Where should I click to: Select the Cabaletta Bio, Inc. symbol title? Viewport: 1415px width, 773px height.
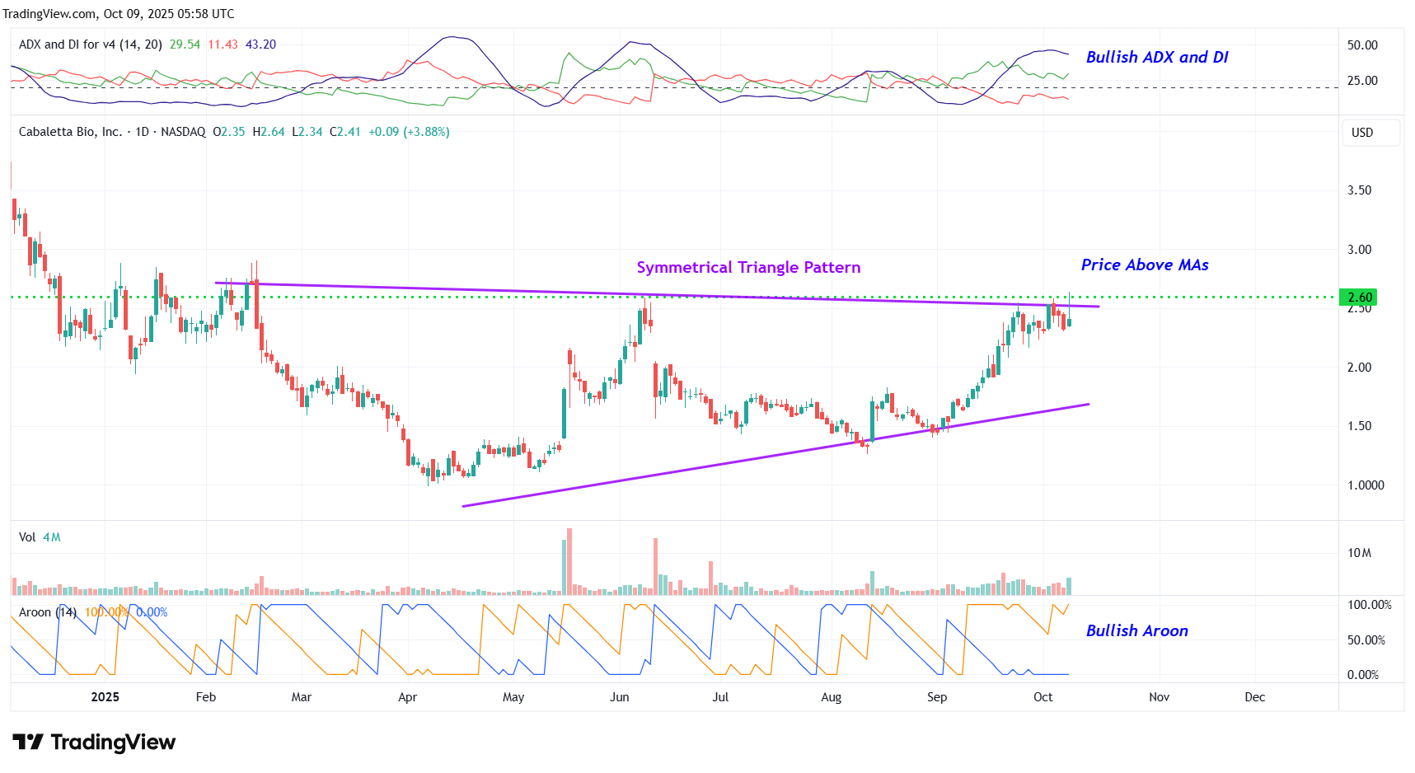point(70,132)
